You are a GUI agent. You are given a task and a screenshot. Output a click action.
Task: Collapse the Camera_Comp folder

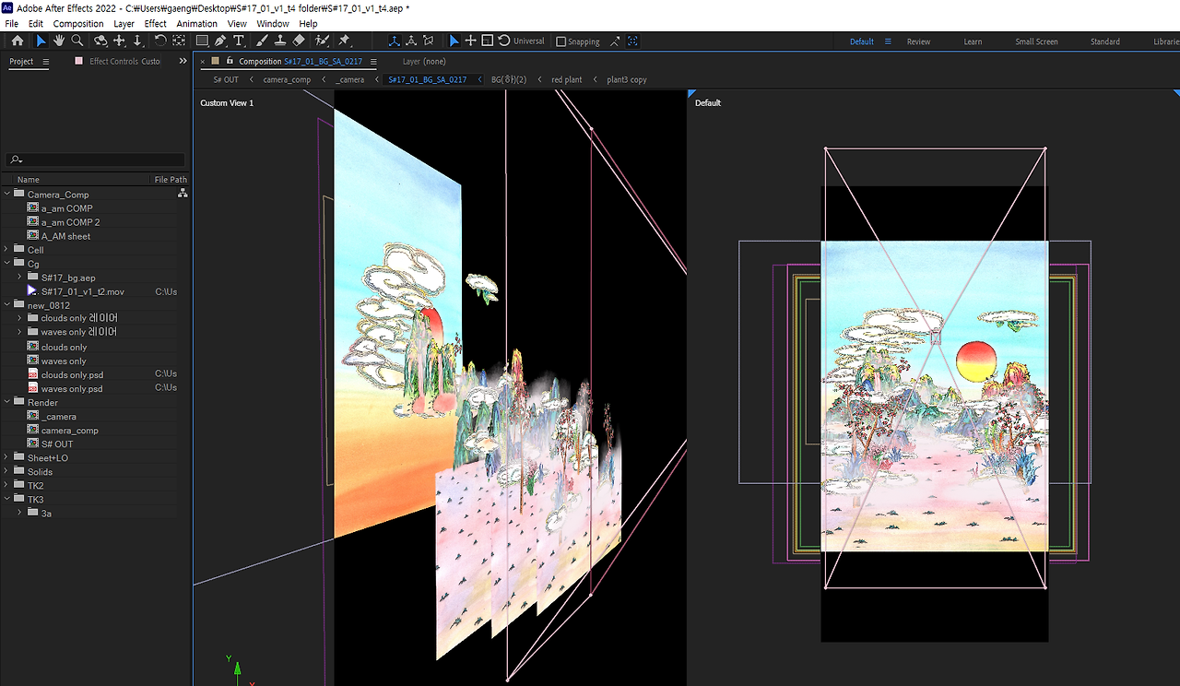7,194
